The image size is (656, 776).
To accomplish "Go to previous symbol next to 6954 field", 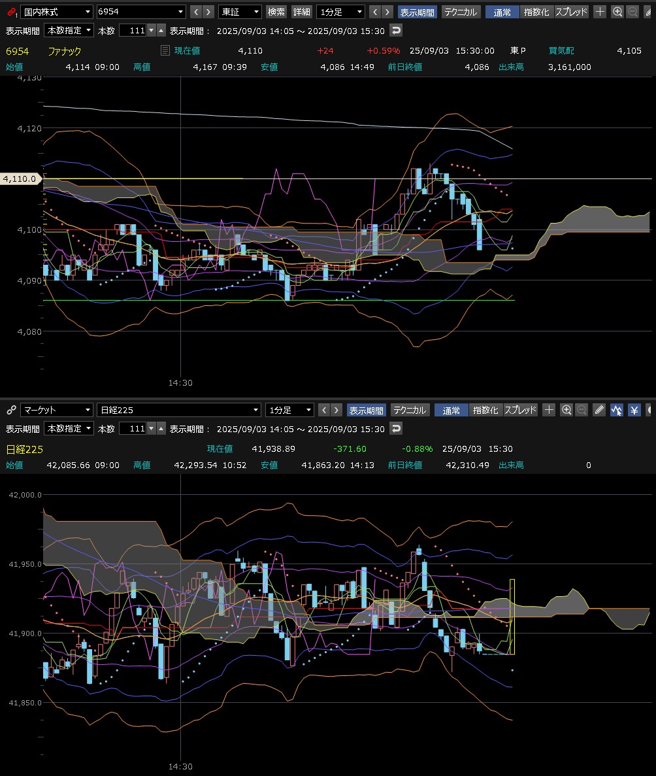I will pos(196,11).
